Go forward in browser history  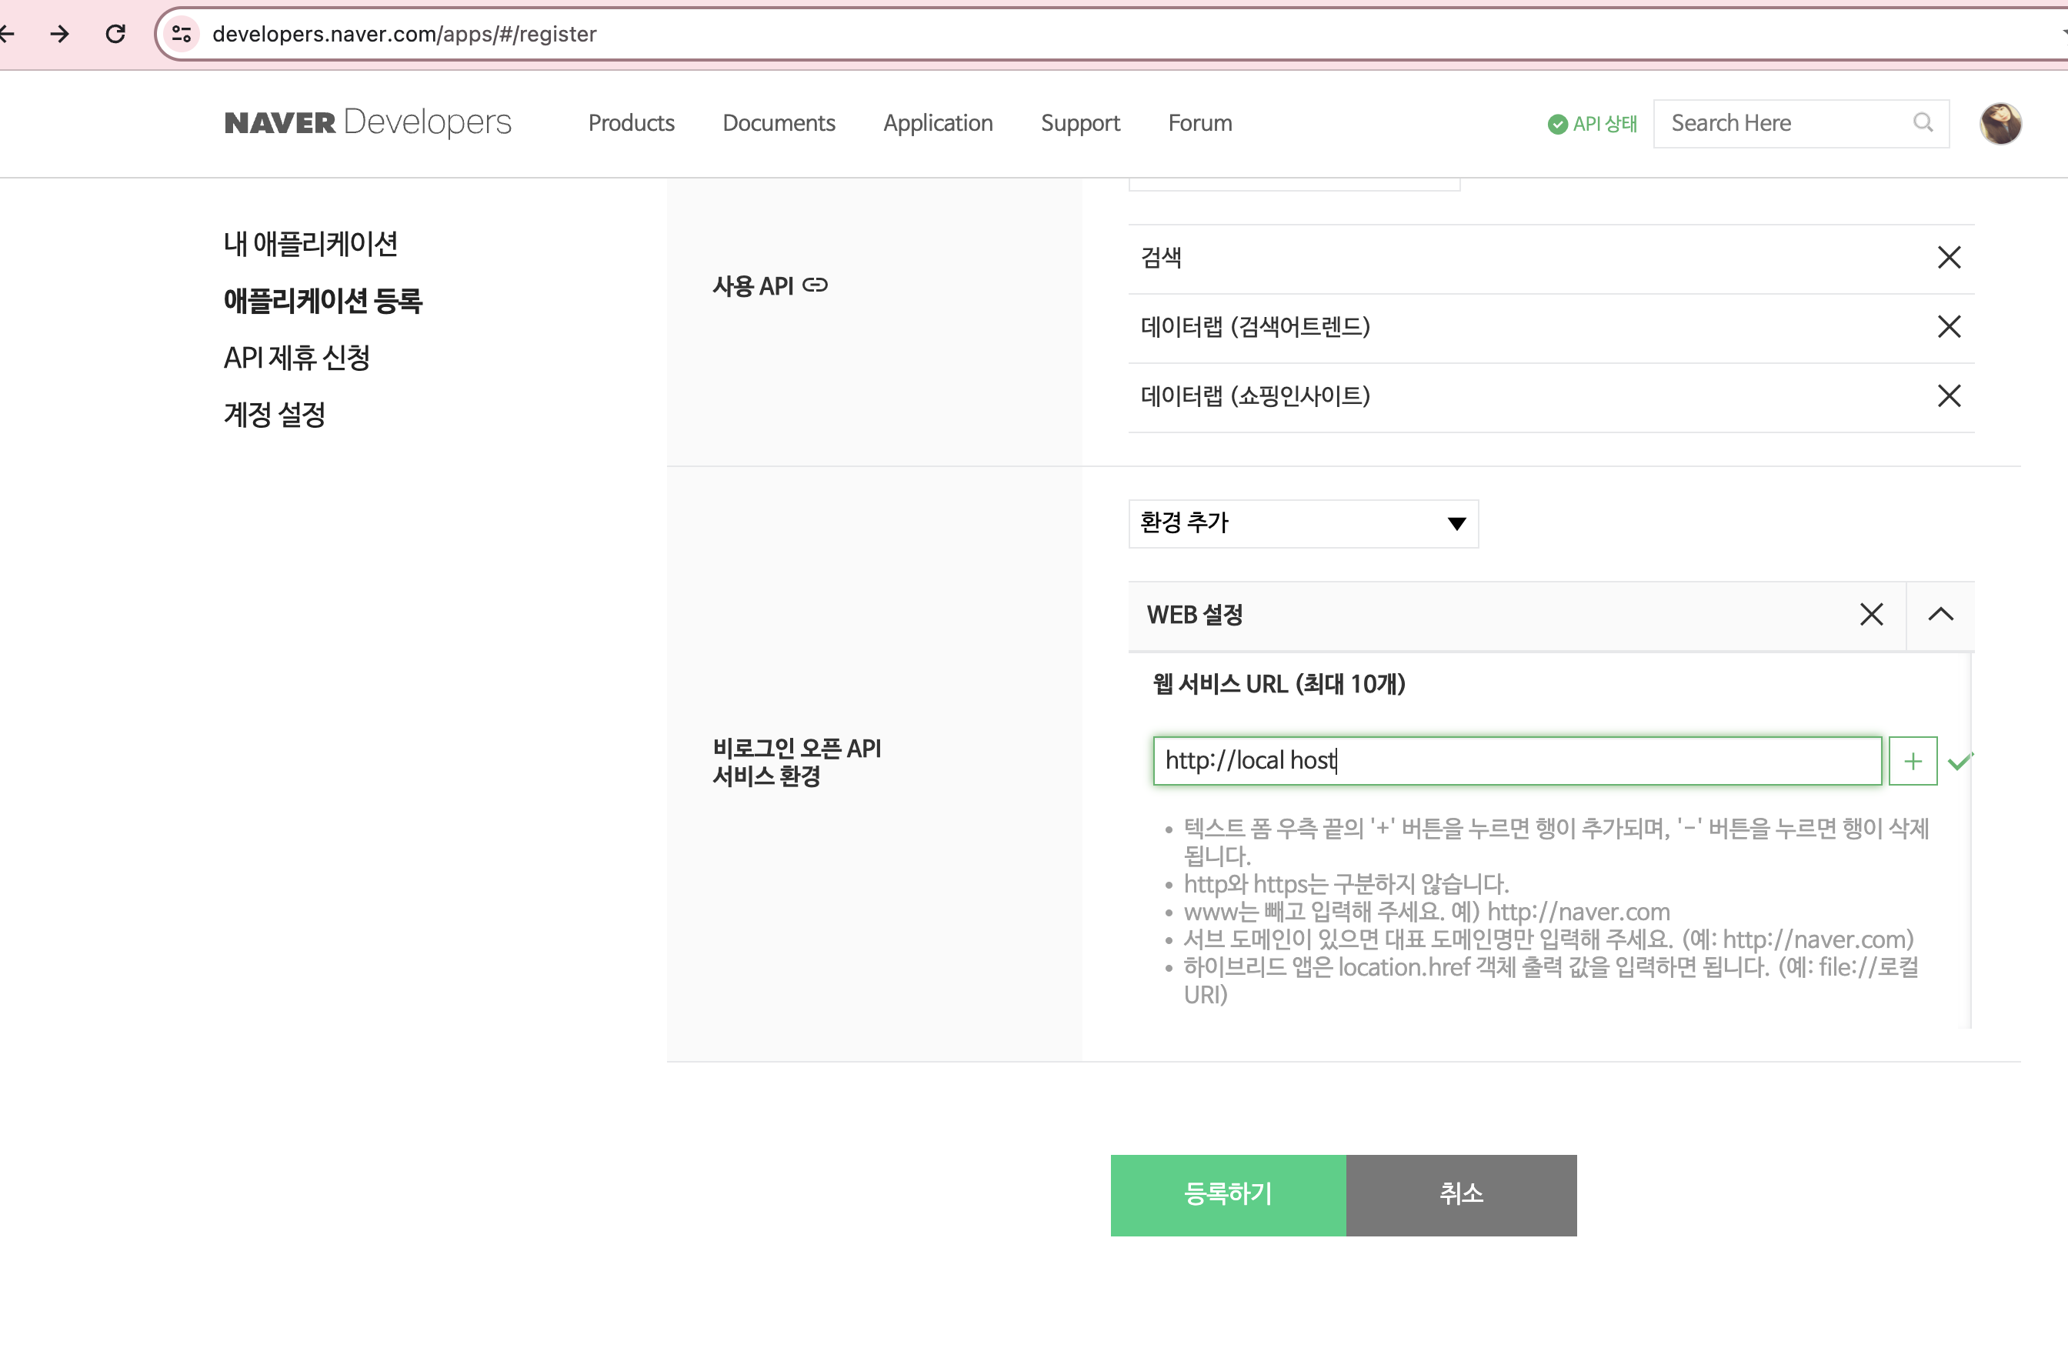(60, 34)
